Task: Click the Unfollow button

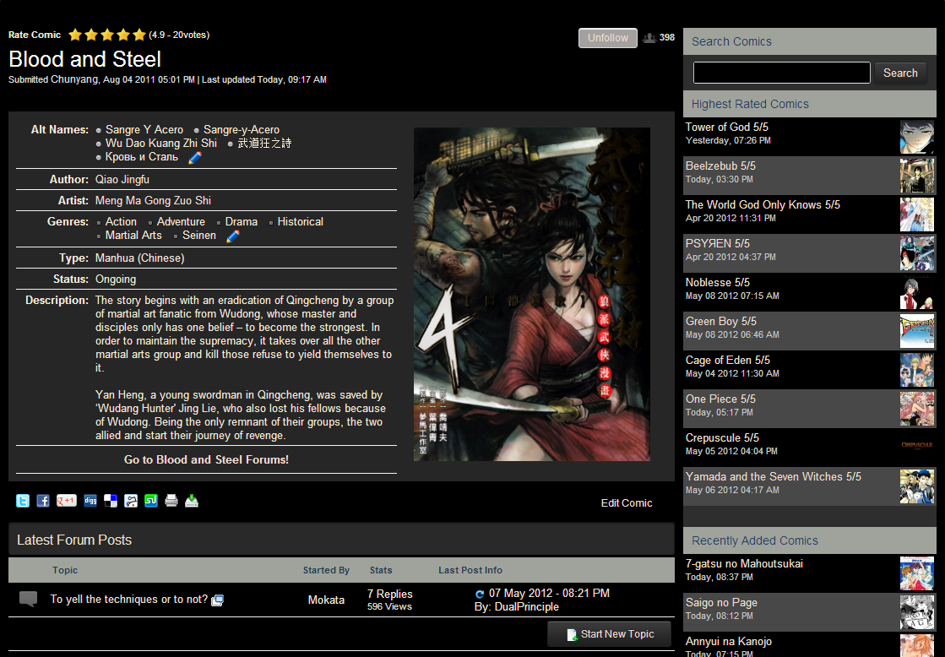Action: [607, 38]
